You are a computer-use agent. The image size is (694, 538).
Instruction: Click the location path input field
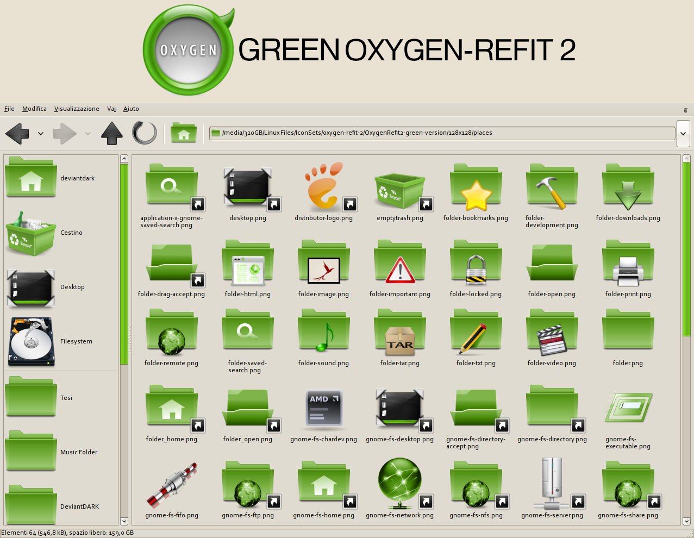(442, 133)
